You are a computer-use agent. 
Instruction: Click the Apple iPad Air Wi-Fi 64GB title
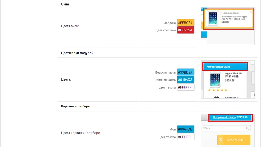point(233,75)
